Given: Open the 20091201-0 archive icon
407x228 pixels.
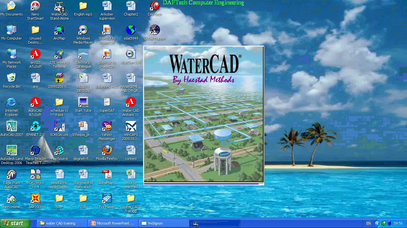Looking at the screenshot, I should (59, 78).
